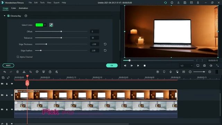Open the speed/duration clock icon
Viewport: 222px width, 125px height.
(x=50, y=72)
